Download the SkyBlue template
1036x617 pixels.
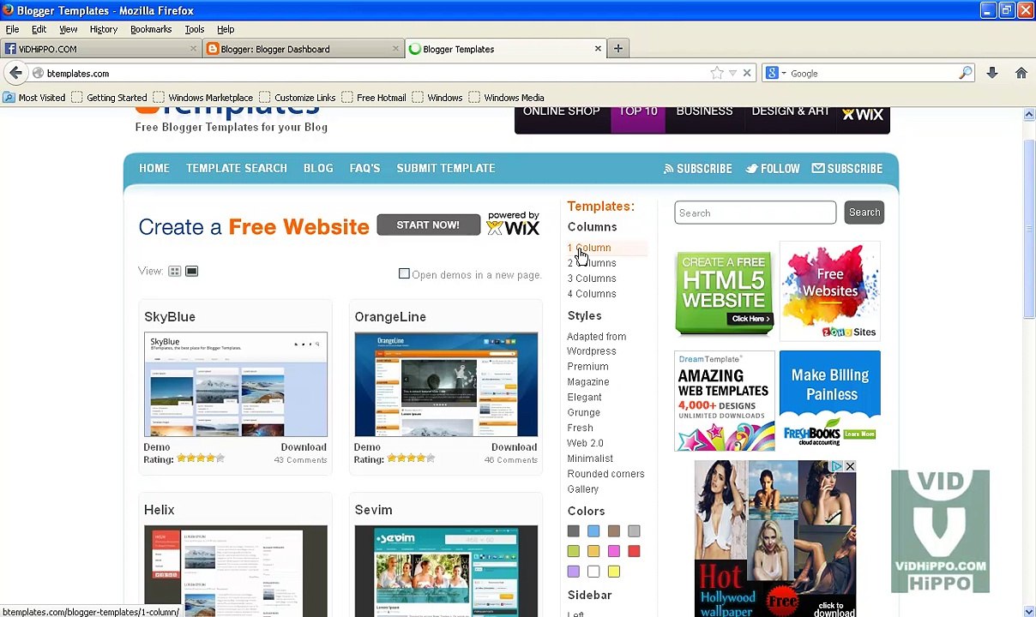(304, 447)
